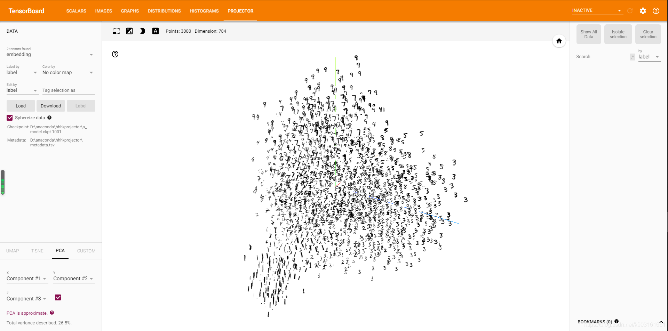Click the 'Dimension: 784' label
The height and width of the screenshot is (331, 668).
tap(210, 31)
